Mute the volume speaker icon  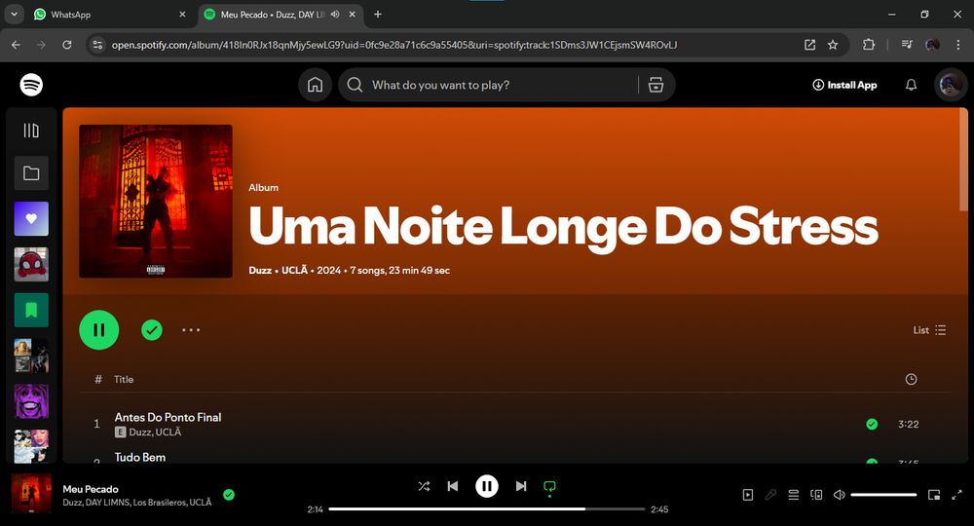pos(839,495)
